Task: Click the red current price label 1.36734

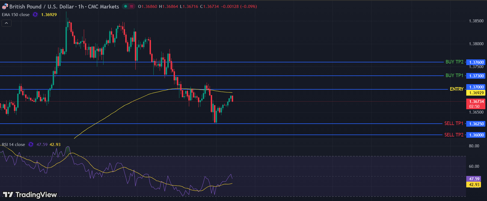Action: [476, 102]
